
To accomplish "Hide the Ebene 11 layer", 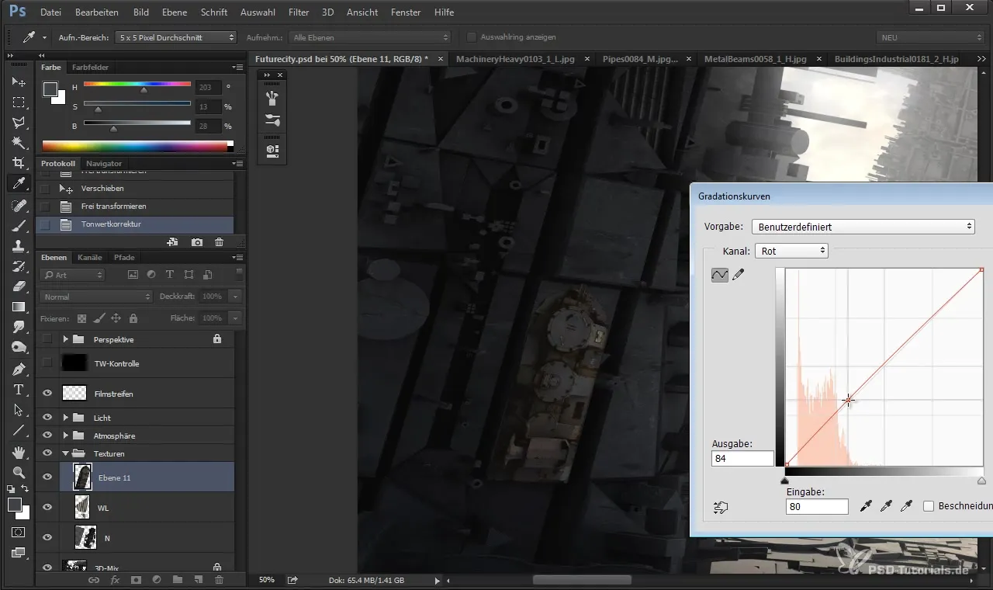I will tap(47, 477).
